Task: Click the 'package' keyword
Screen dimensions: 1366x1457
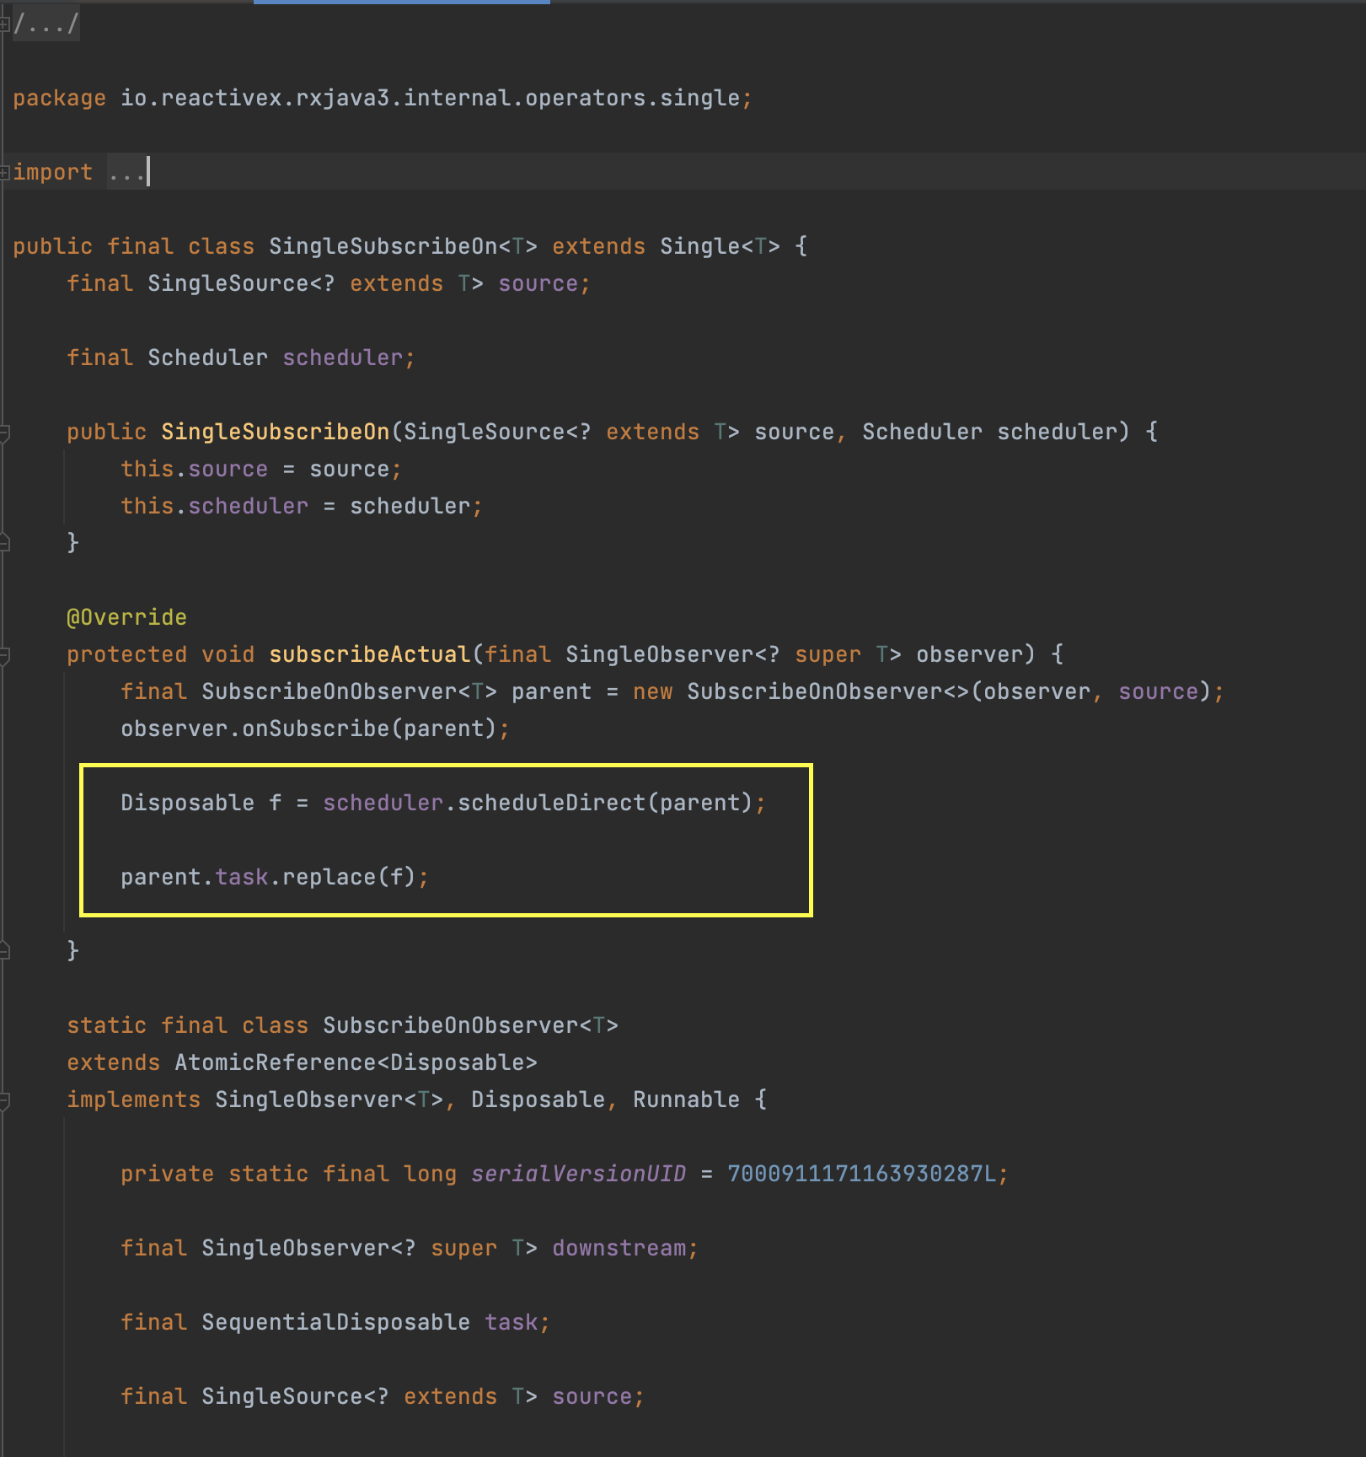Action: pos(60,98)
